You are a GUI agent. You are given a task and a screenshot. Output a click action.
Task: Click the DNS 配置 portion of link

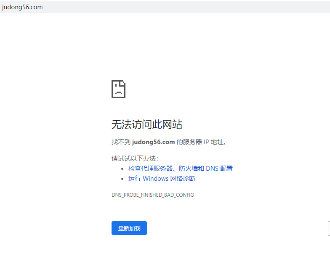(219, 168)
